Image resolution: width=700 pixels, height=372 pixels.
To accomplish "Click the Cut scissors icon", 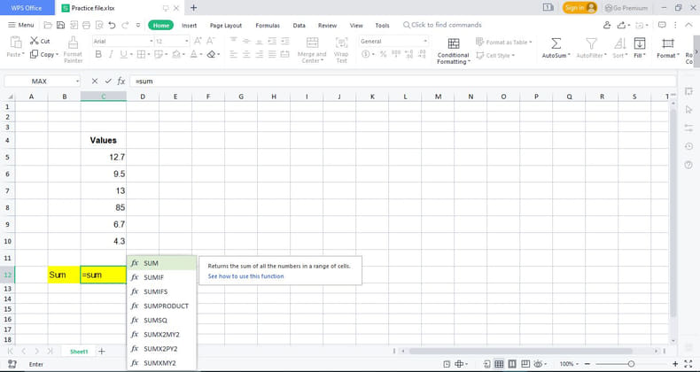I will click(34, 41).
